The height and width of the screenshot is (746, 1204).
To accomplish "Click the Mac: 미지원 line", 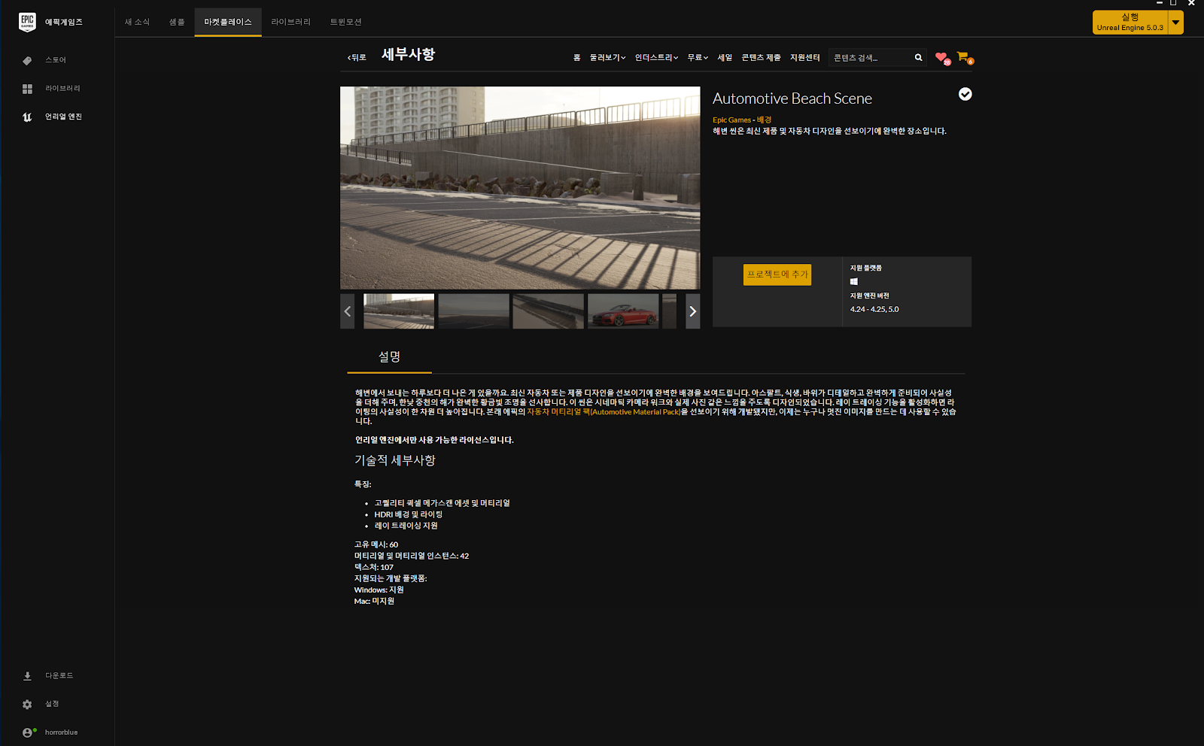I will tap(374, 602).
